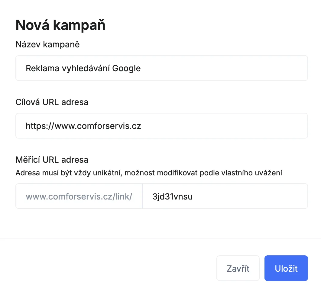Click the Měřící URL adresa label
Viewport: 321px width, 294px height.
coord(52,159)
